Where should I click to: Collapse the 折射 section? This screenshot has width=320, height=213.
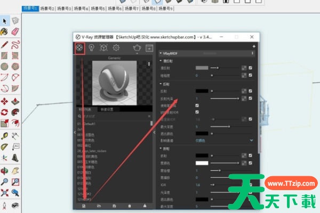coord(161,149)
